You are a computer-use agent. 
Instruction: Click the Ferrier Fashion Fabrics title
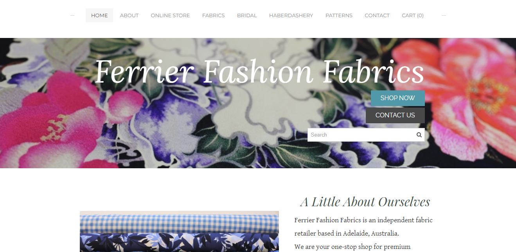pyautogui.click(x=259, y=72)
